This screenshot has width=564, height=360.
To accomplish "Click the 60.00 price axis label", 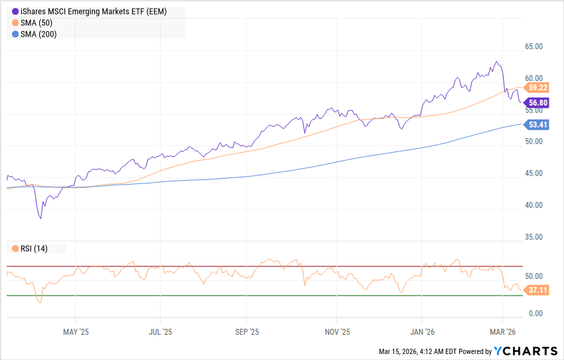I will pos(533,78).
